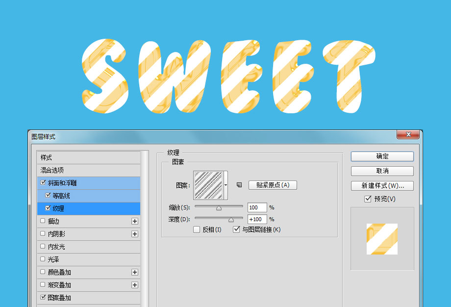Expand extra 描边 effects with its plus icon
The width and height of the screenshot is (451, 307).
(135, 221)
